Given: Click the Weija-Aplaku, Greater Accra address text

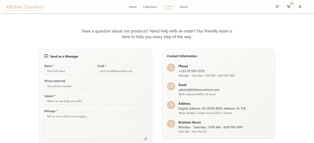Looking at the screenshot, I should (x=205, y=113).
